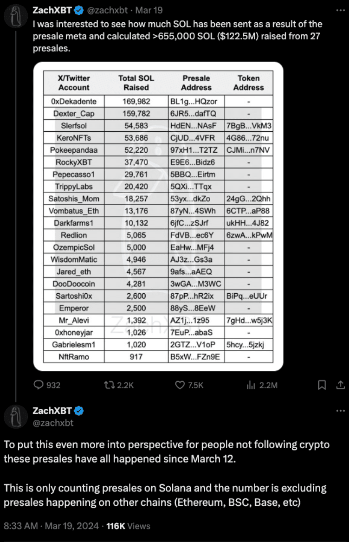The image size is (349, 542).
Task: Click the reply comment icon
Action: pos(39,385)
